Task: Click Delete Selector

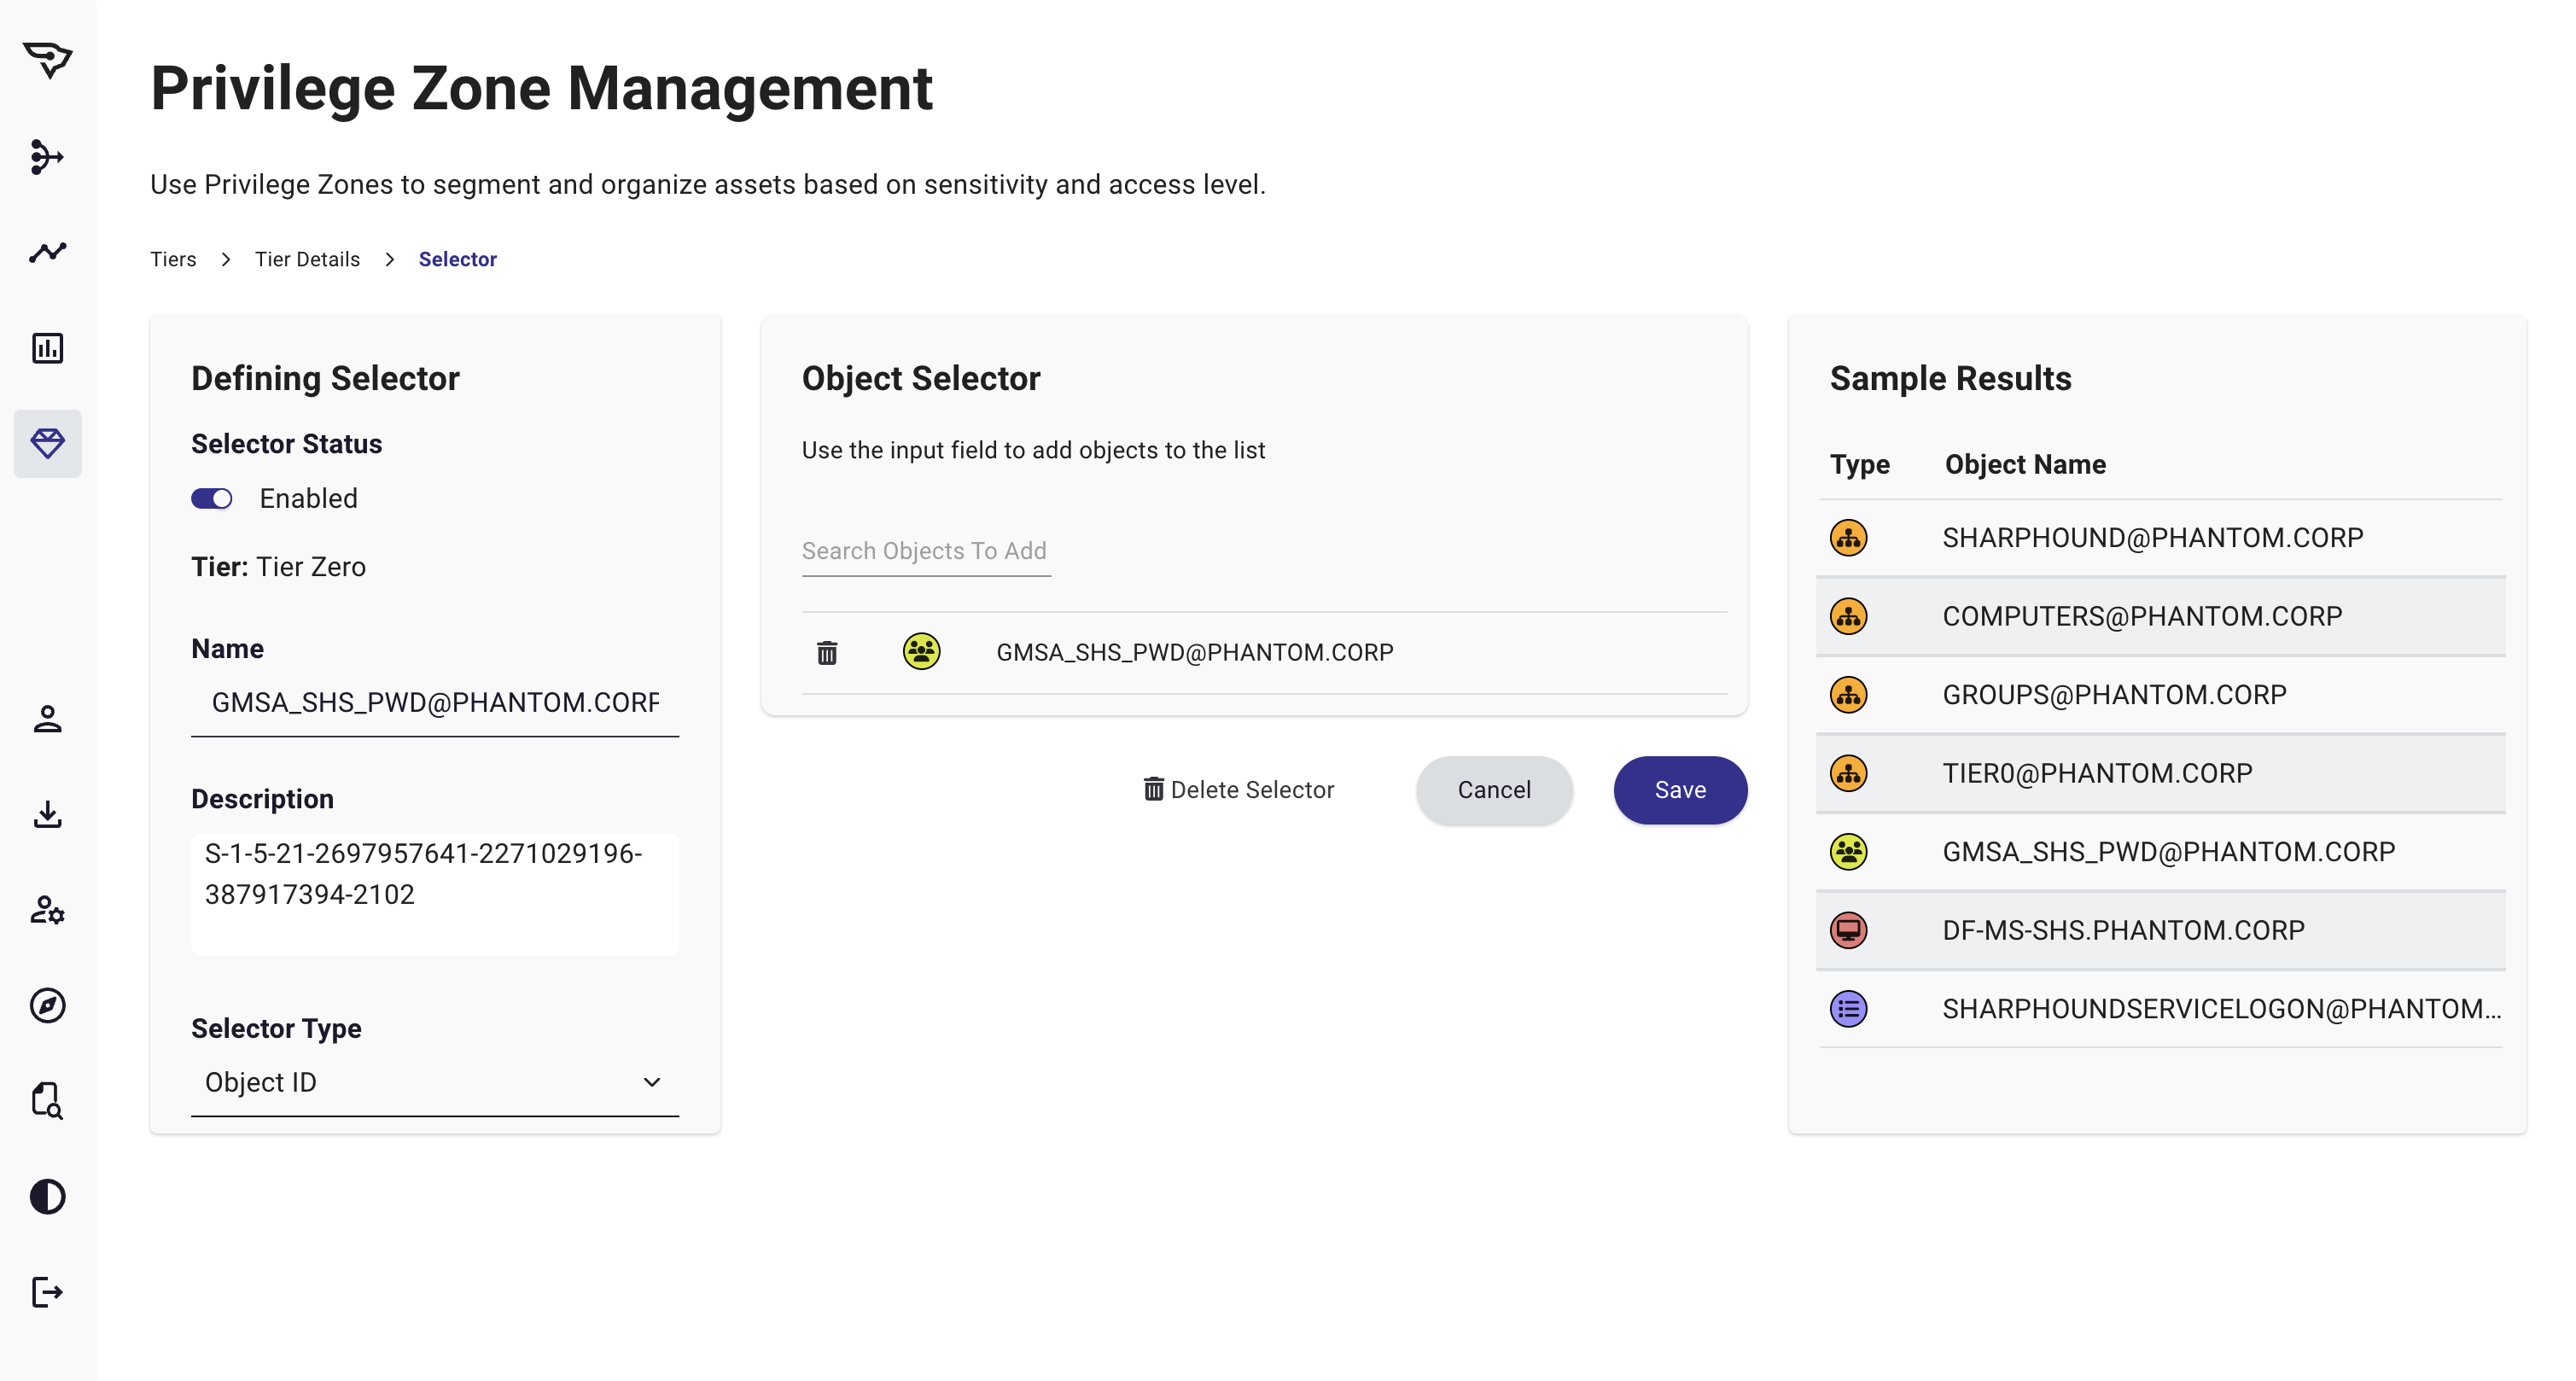Action: (x=1238, y=790)
